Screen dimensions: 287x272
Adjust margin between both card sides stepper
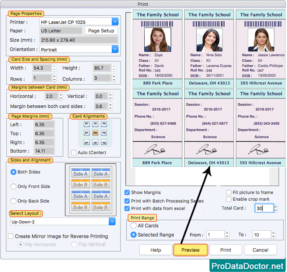click(110, 106)
